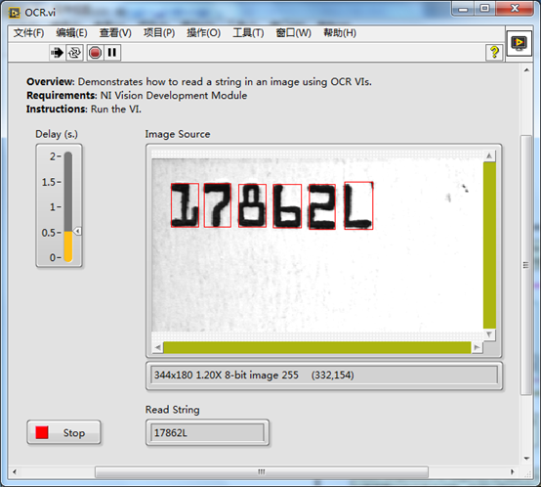Viewport: 541px width, 487px height.
Task: Click the image display's down scroll arrow
Action: pos(489,334)
